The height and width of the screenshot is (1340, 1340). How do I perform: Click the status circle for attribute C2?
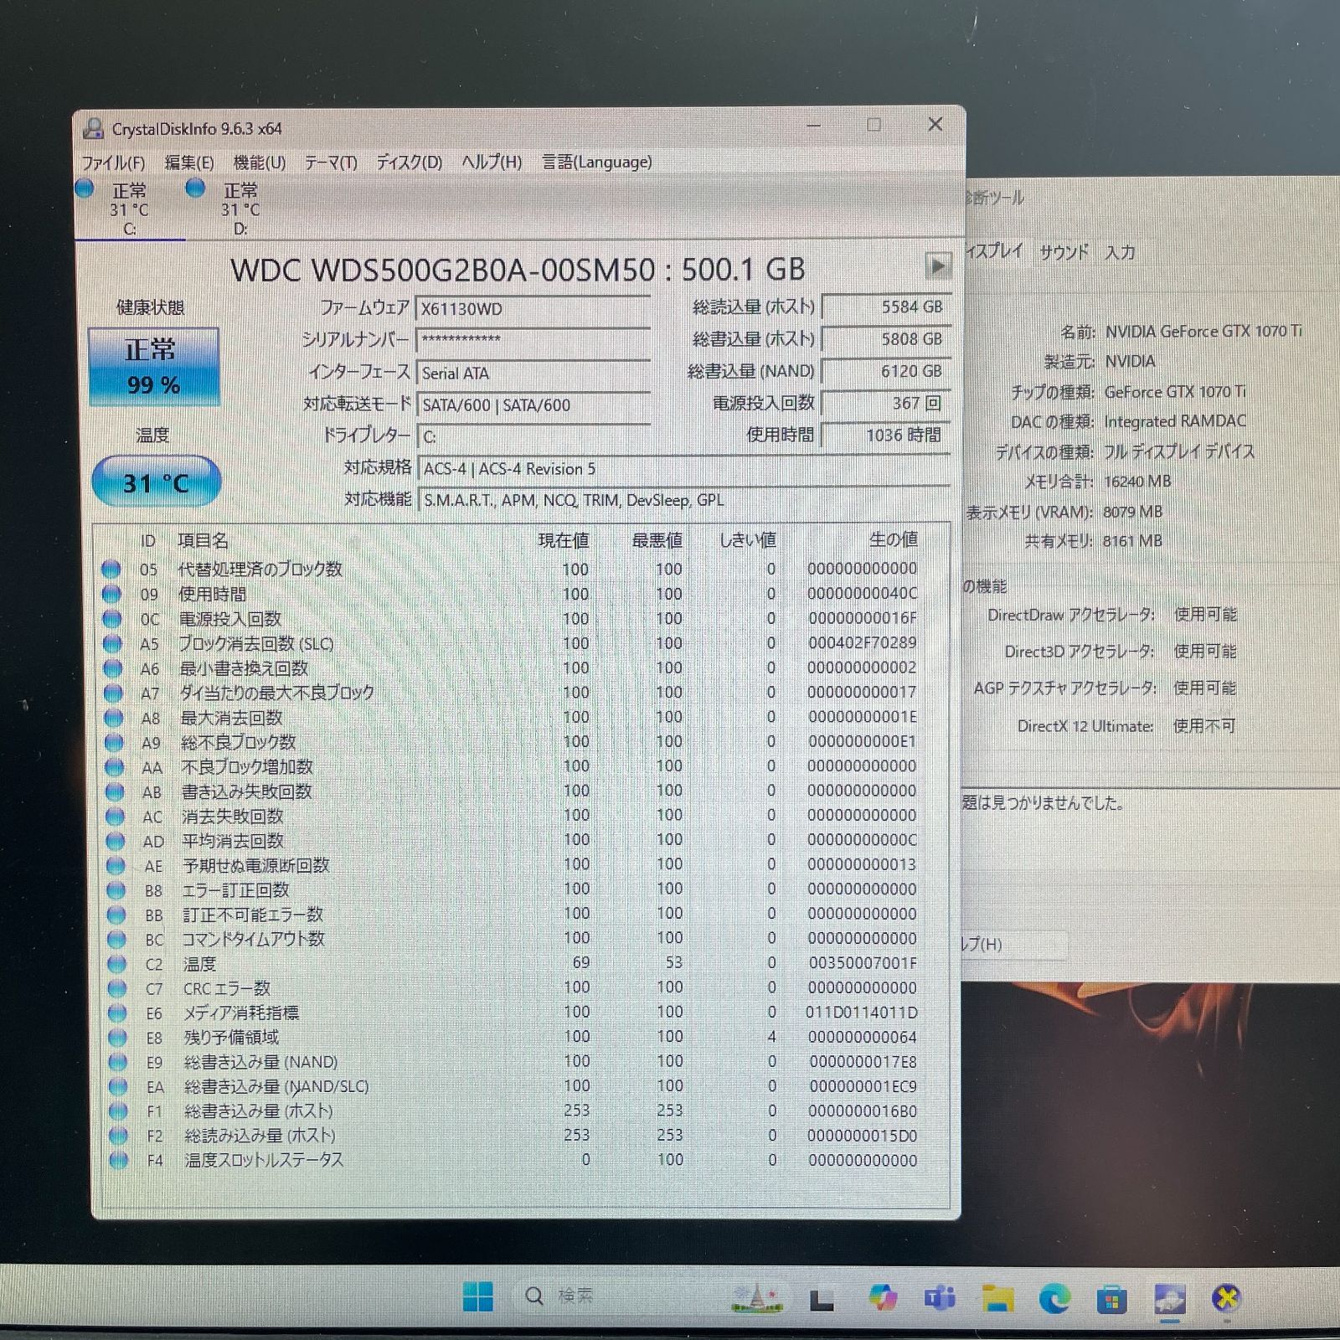117,964
